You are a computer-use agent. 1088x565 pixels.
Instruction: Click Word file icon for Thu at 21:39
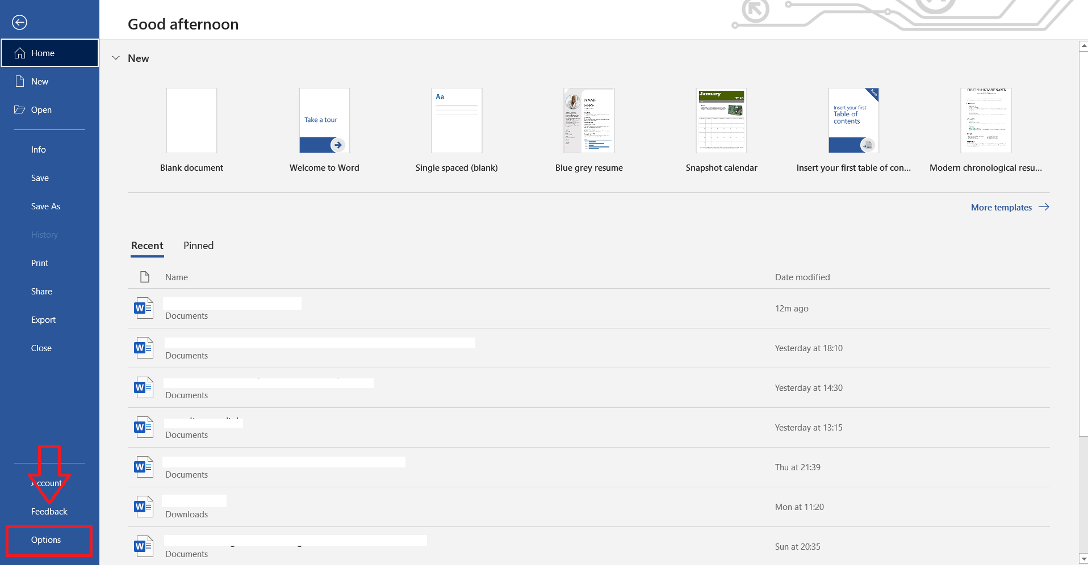[144, 467]
